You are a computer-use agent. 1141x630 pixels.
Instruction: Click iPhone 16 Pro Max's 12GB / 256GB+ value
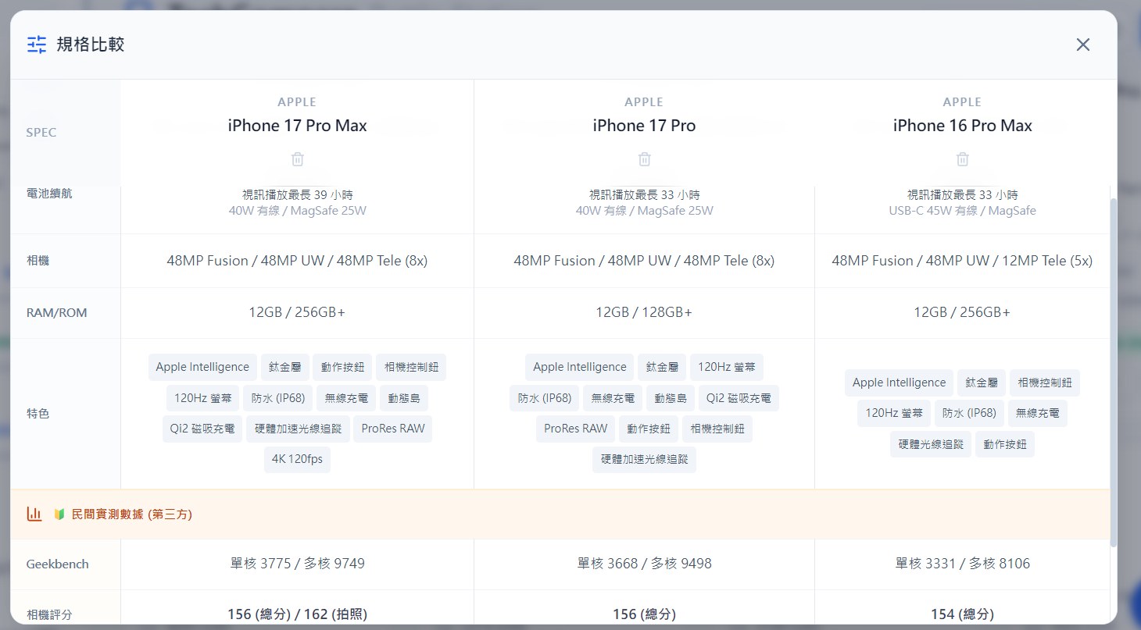point(962,312)
